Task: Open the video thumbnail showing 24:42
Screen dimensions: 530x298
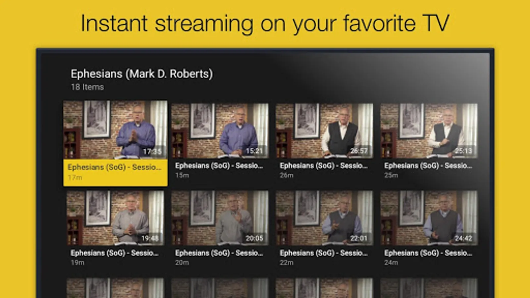Action: (x=429, y=218)
